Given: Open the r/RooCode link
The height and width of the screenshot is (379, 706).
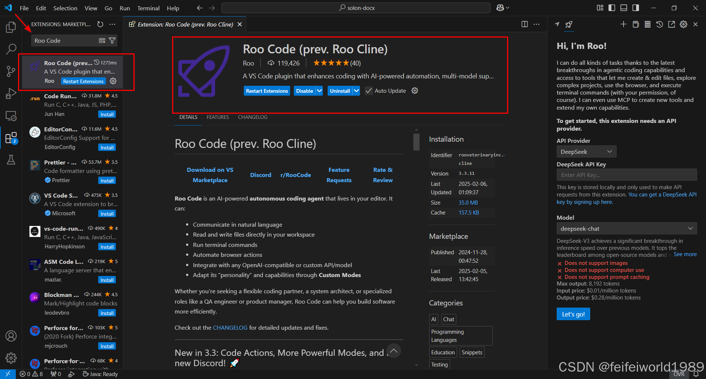Looking at the screenshot, I should click(296, 175).
